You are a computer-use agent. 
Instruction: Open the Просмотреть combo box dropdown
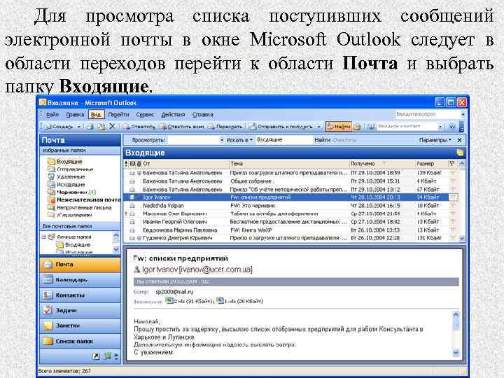221,140
